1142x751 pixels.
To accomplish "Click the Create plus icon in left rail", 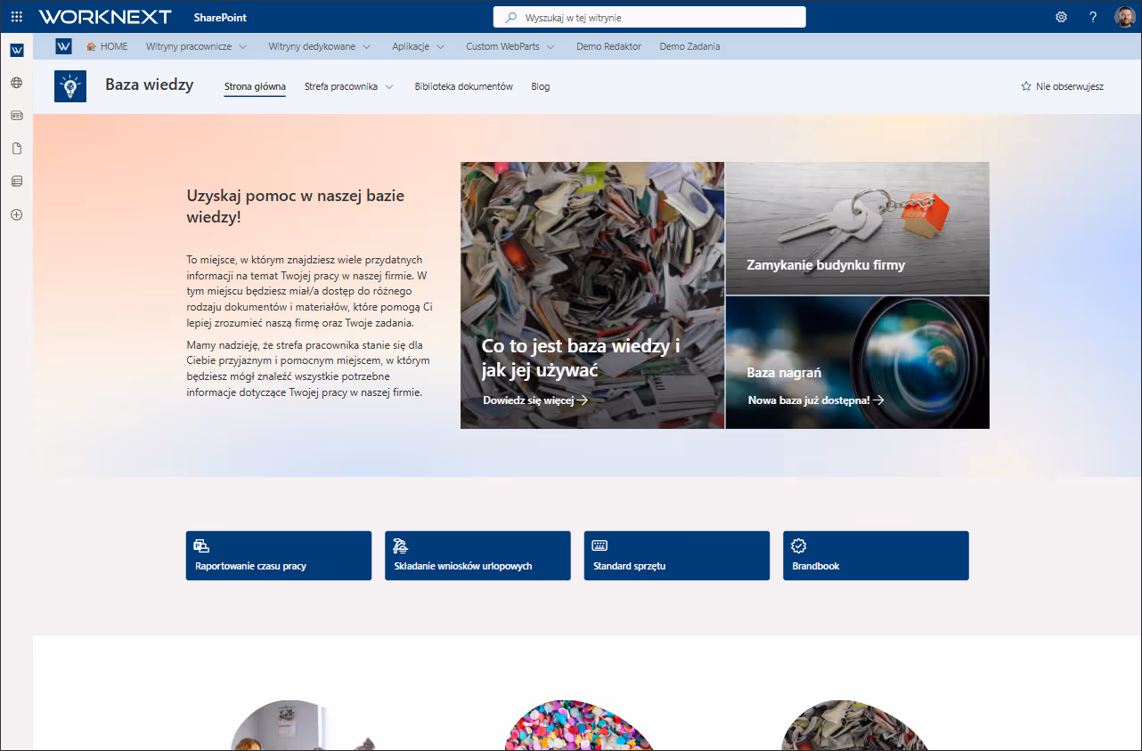I will (16, 214).
